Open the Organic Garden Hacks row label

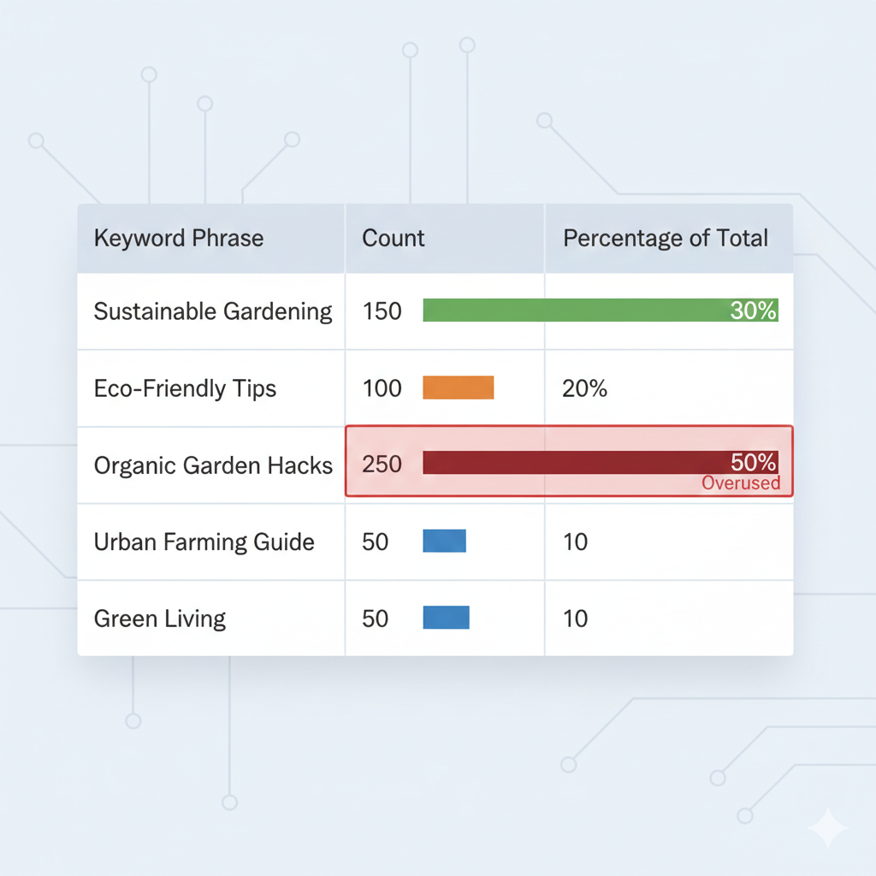click(213, 465)
